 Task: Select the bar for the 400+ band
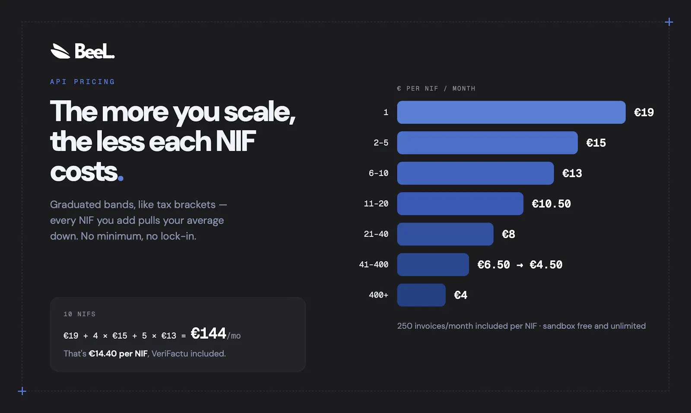point(422,295)
